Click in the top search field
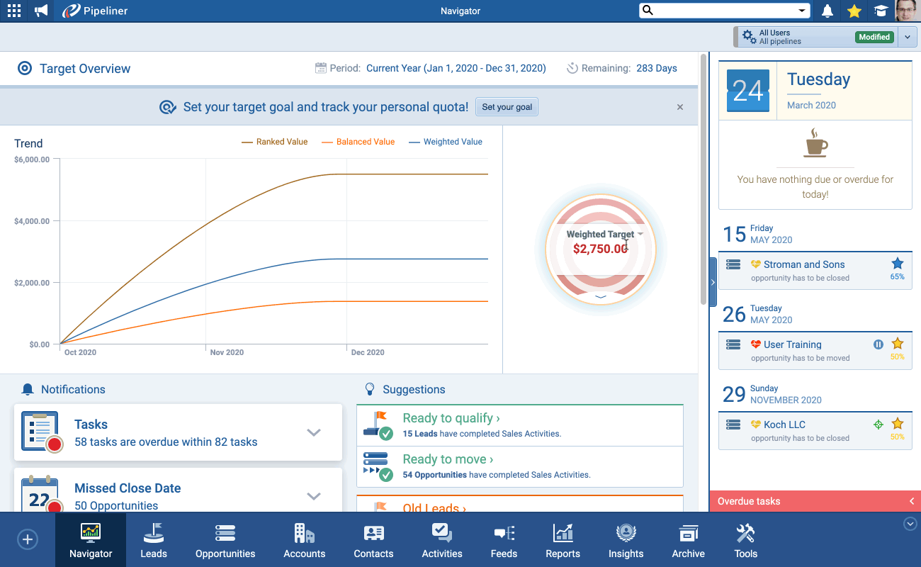921x567 pixels. pos(723,11)
